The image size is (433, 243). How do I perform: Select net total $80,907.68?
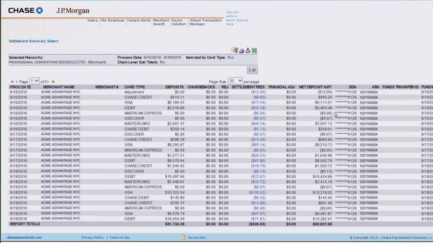tap(322, 224)
